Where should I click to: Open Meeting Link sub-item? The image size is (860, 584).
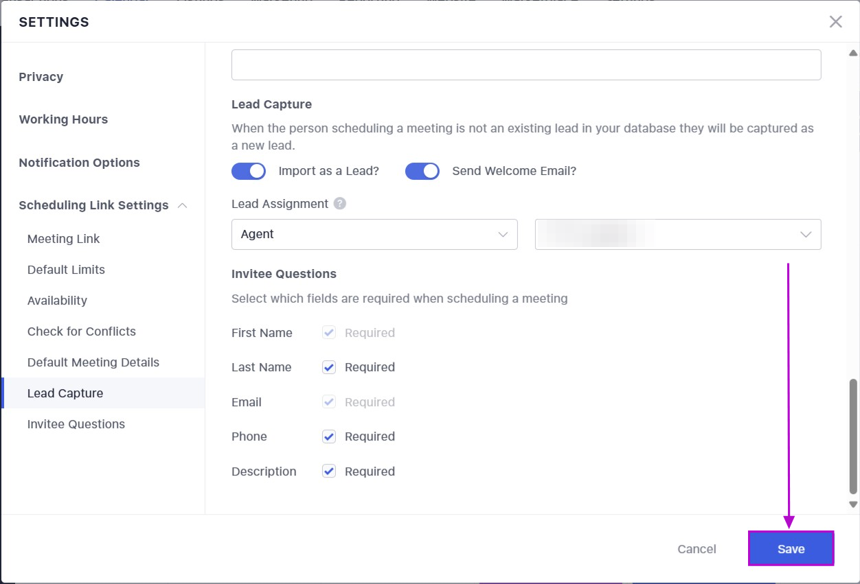click(x=64, y=239)
